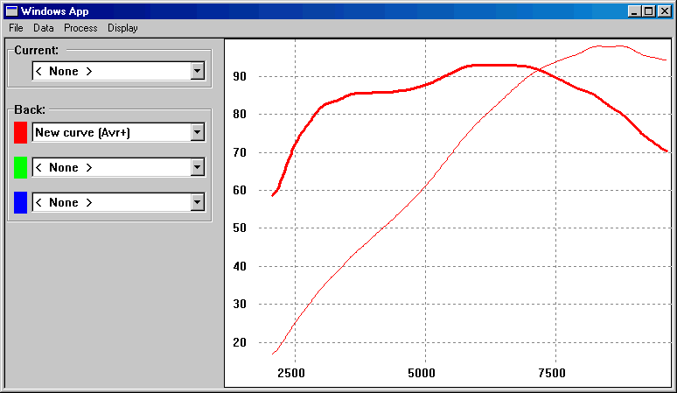Click the 'Windows App' title bar text

(54, 11)
